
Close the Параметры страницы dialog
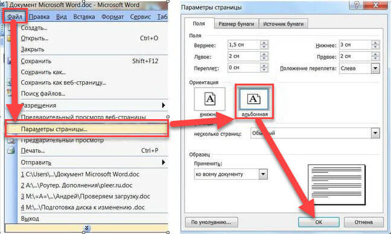376,5
